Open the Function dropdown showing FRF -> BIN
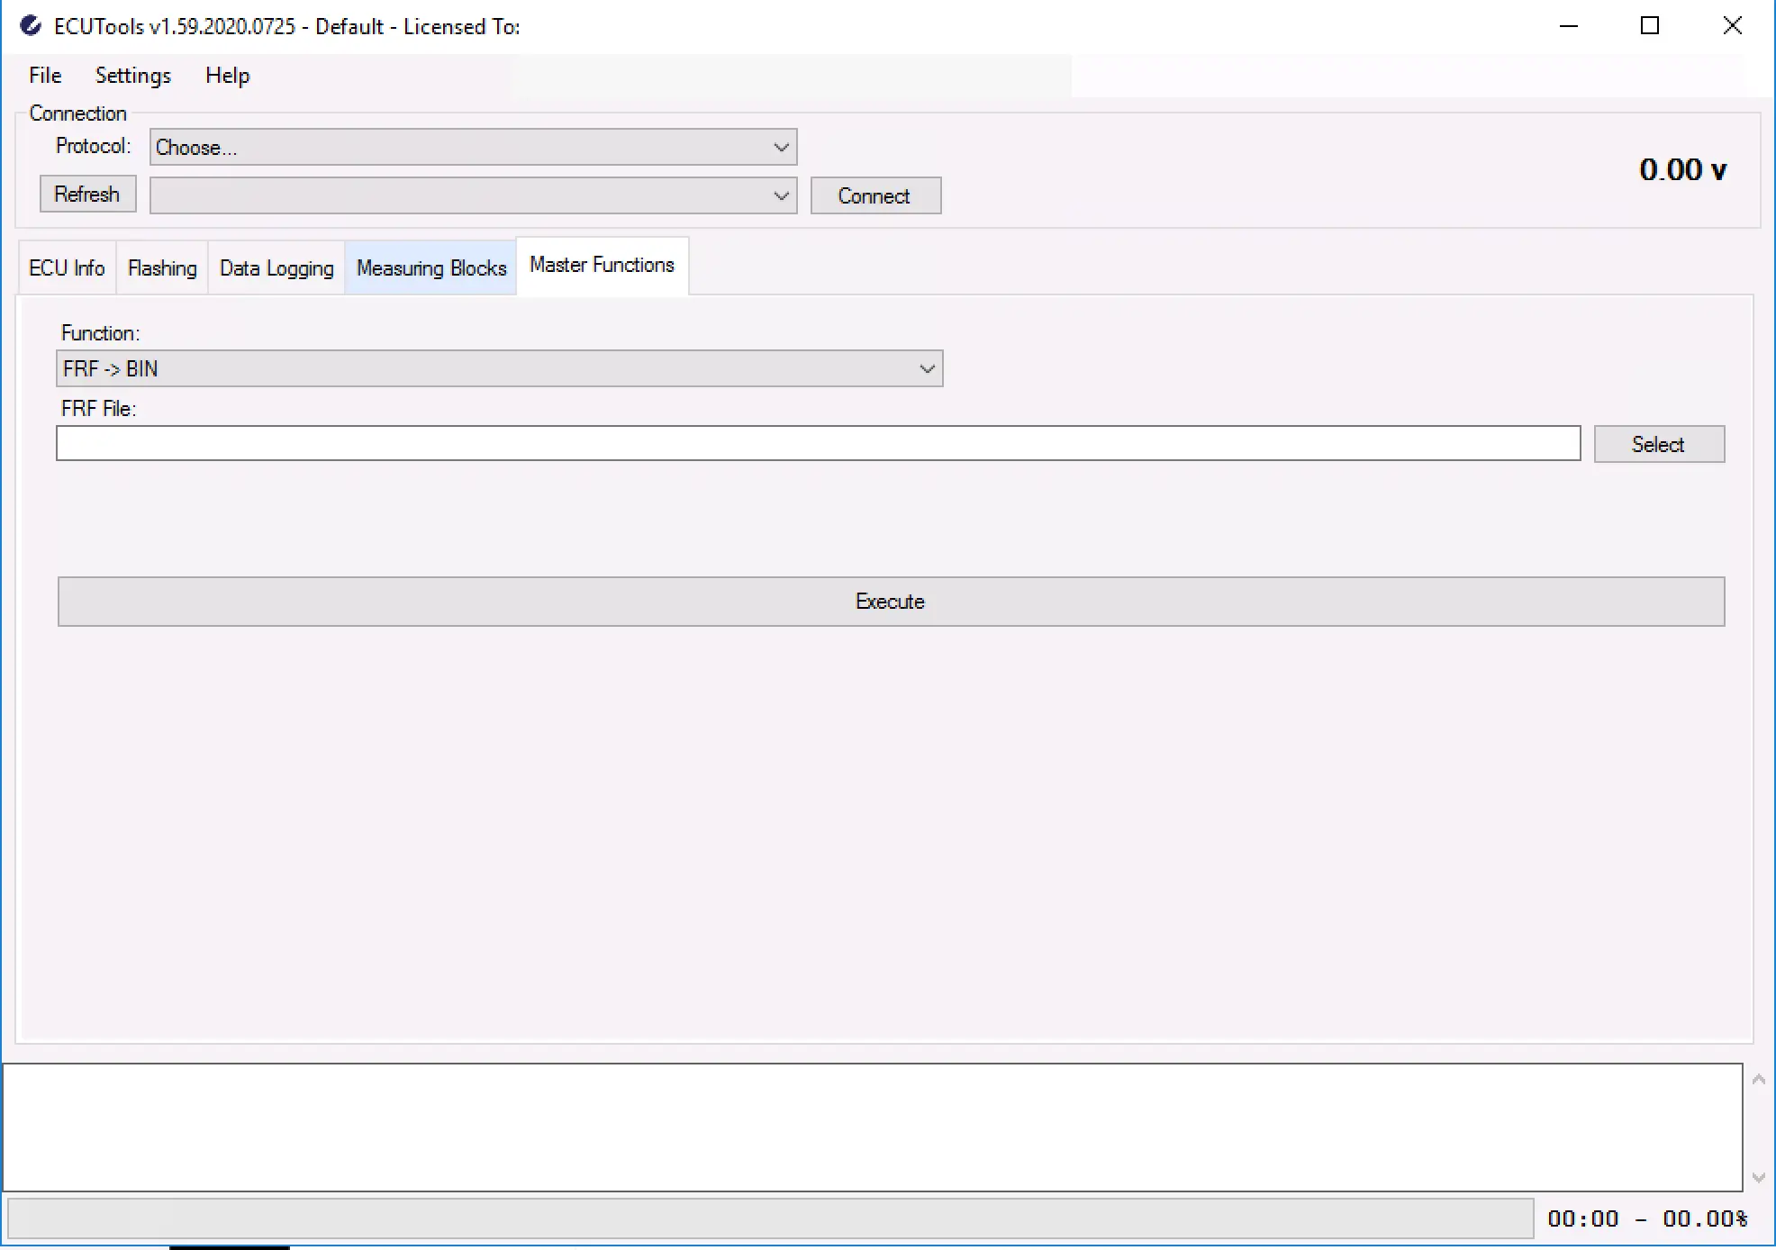This screenshot has width=1776, height=1250. coord(499,369)
